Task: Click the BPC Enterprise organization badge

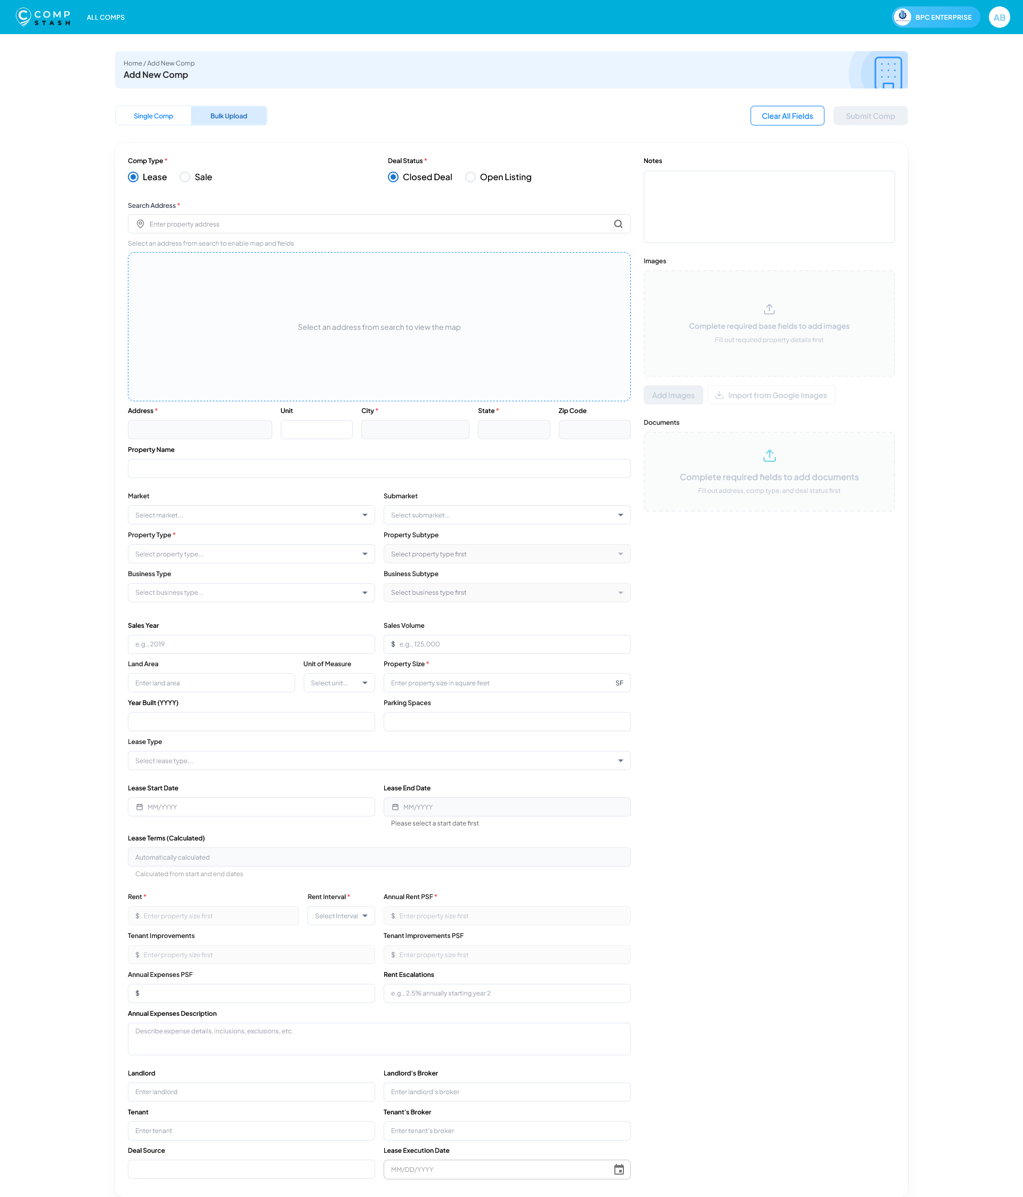Action: 935,18
